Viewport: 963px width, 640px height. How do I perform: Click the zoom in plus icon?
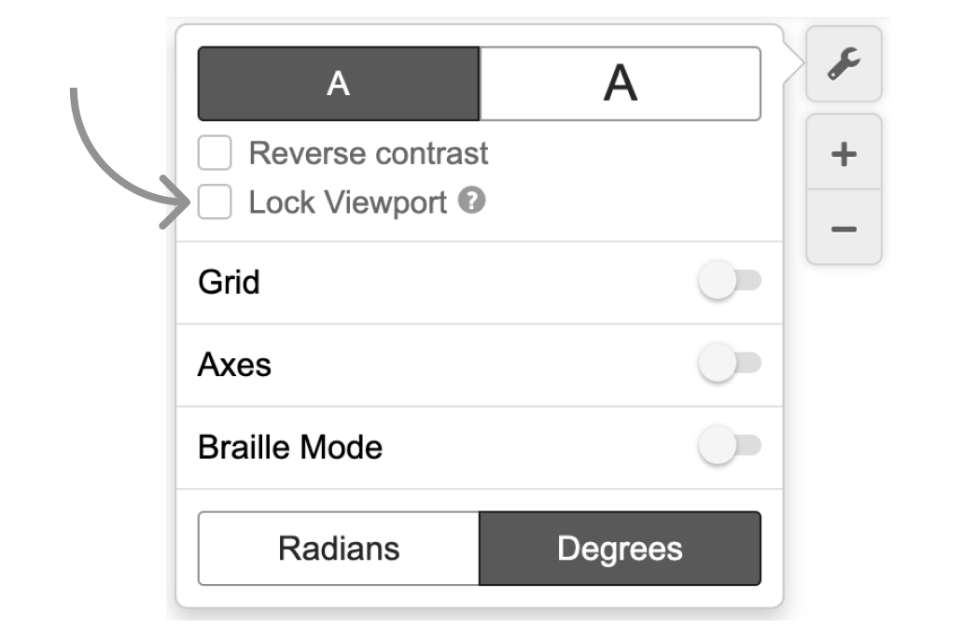pos(844,155)
